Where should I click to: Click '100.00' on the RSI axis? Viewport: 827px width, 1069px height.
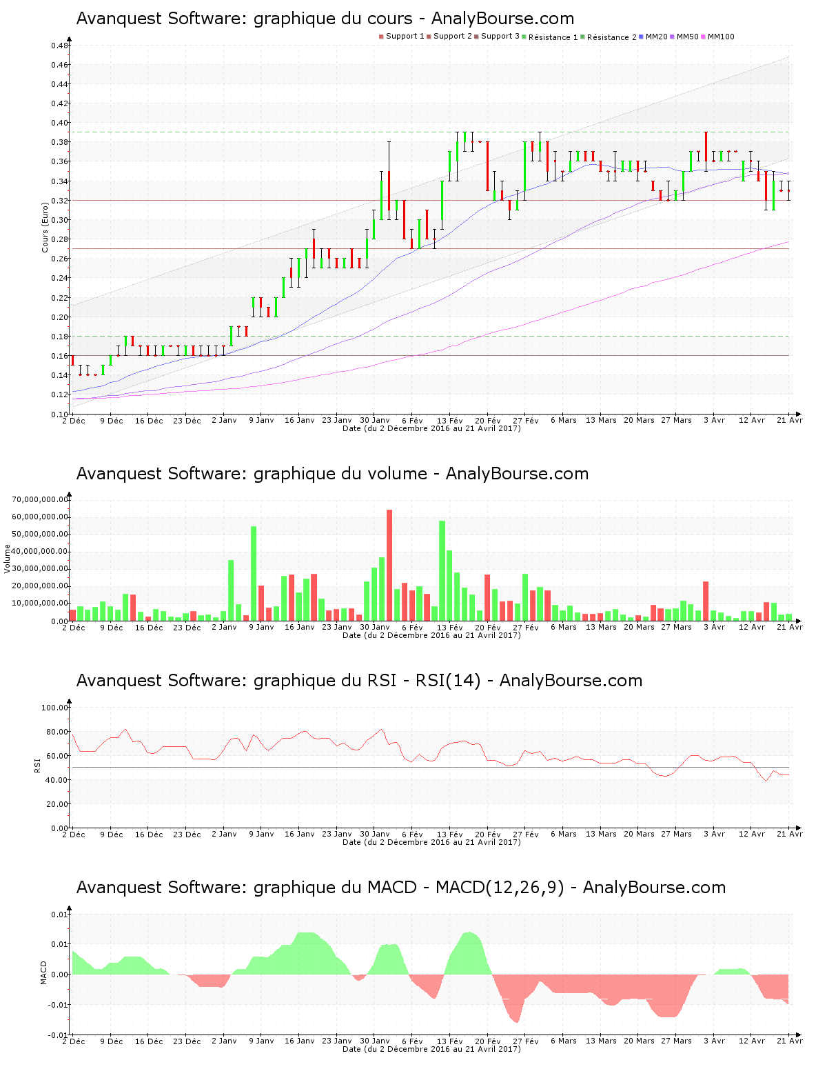point(55,708)
